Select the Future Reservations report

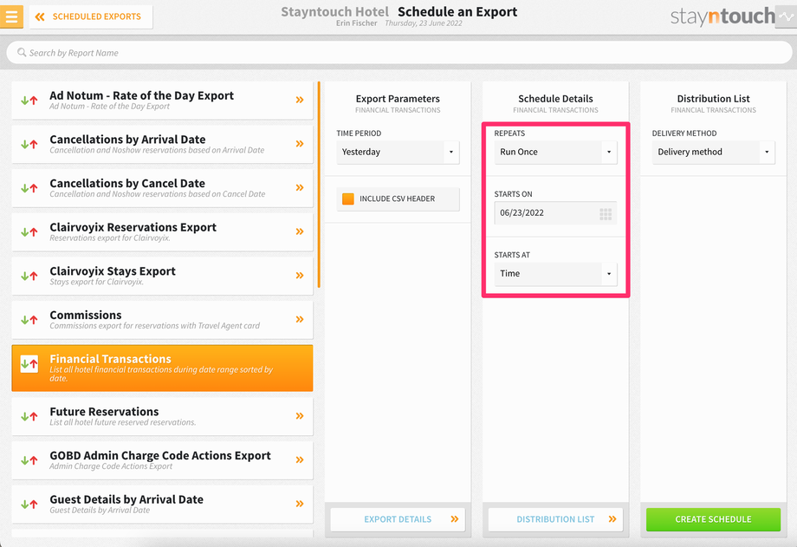(162, 416)
